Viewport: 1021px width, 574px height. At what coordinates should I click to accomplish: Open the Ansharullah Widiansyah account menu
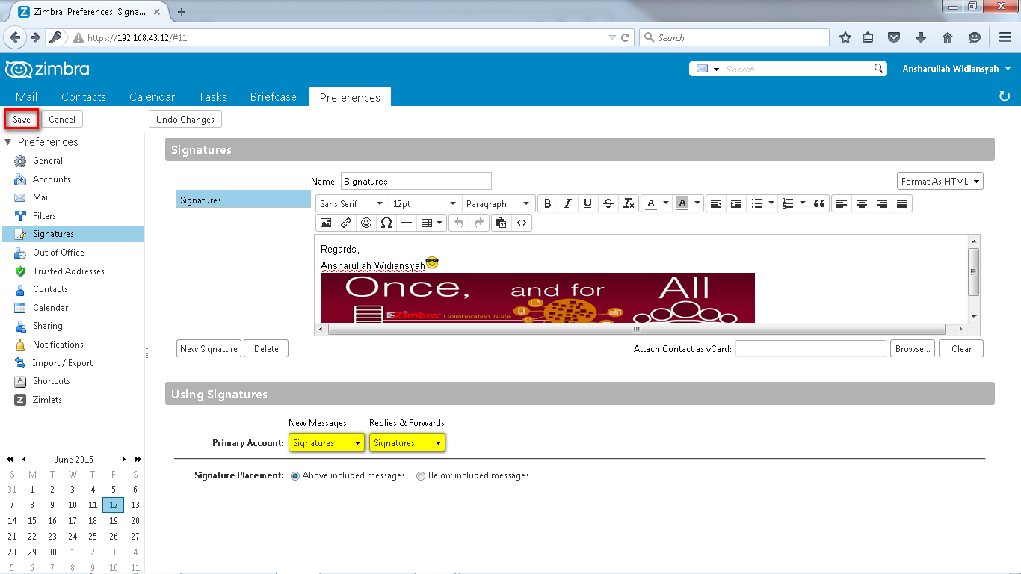957,69
